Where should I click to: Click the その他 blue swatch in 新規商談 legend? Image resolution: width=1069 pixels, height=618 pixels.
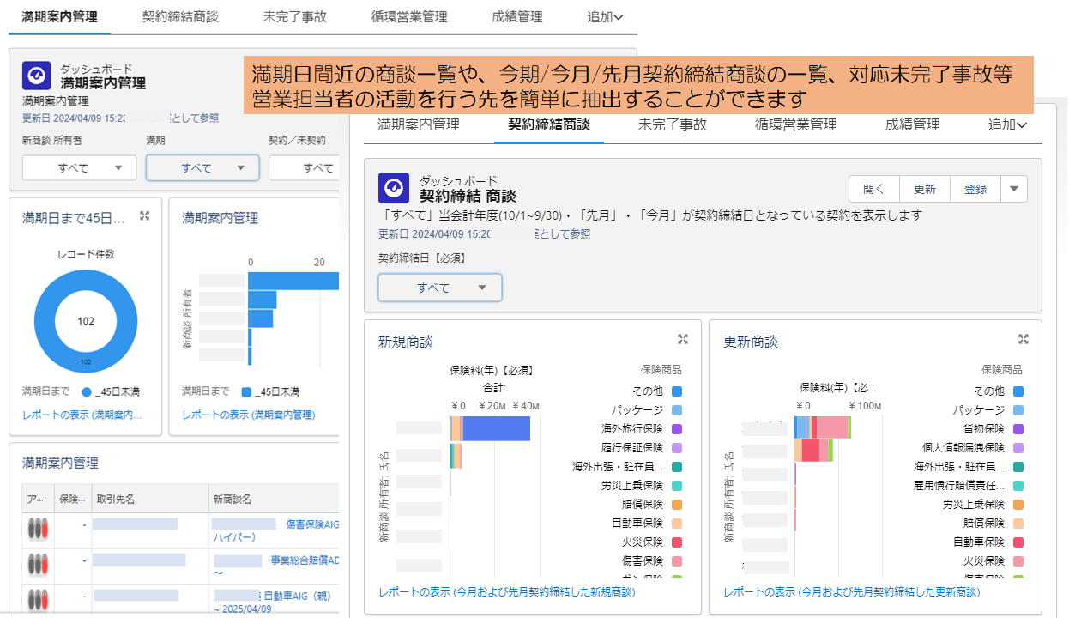click(x=677, y=391)
